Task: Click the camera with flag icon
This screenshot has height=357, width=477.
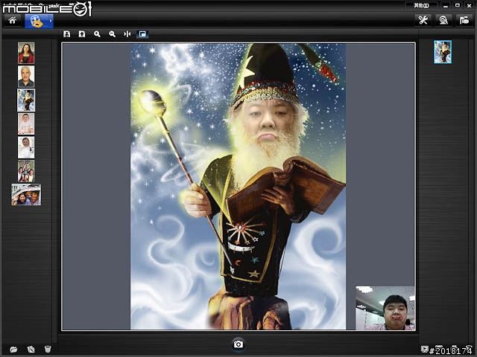Action: coord(464,20)
